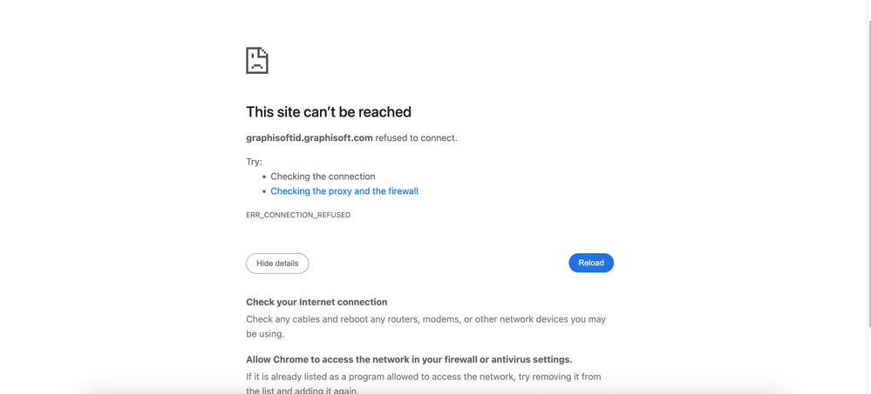Click the 'If it is already listed' paragraph
This screenshot has width=871, height=394.
click(423, 377)
